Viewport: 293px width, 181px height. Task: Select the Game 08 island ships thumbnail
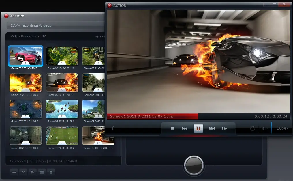tap(62, 109)
